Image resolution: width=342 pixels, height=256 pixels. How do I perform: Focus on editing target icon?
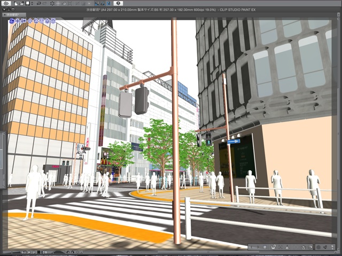(281, 247)
